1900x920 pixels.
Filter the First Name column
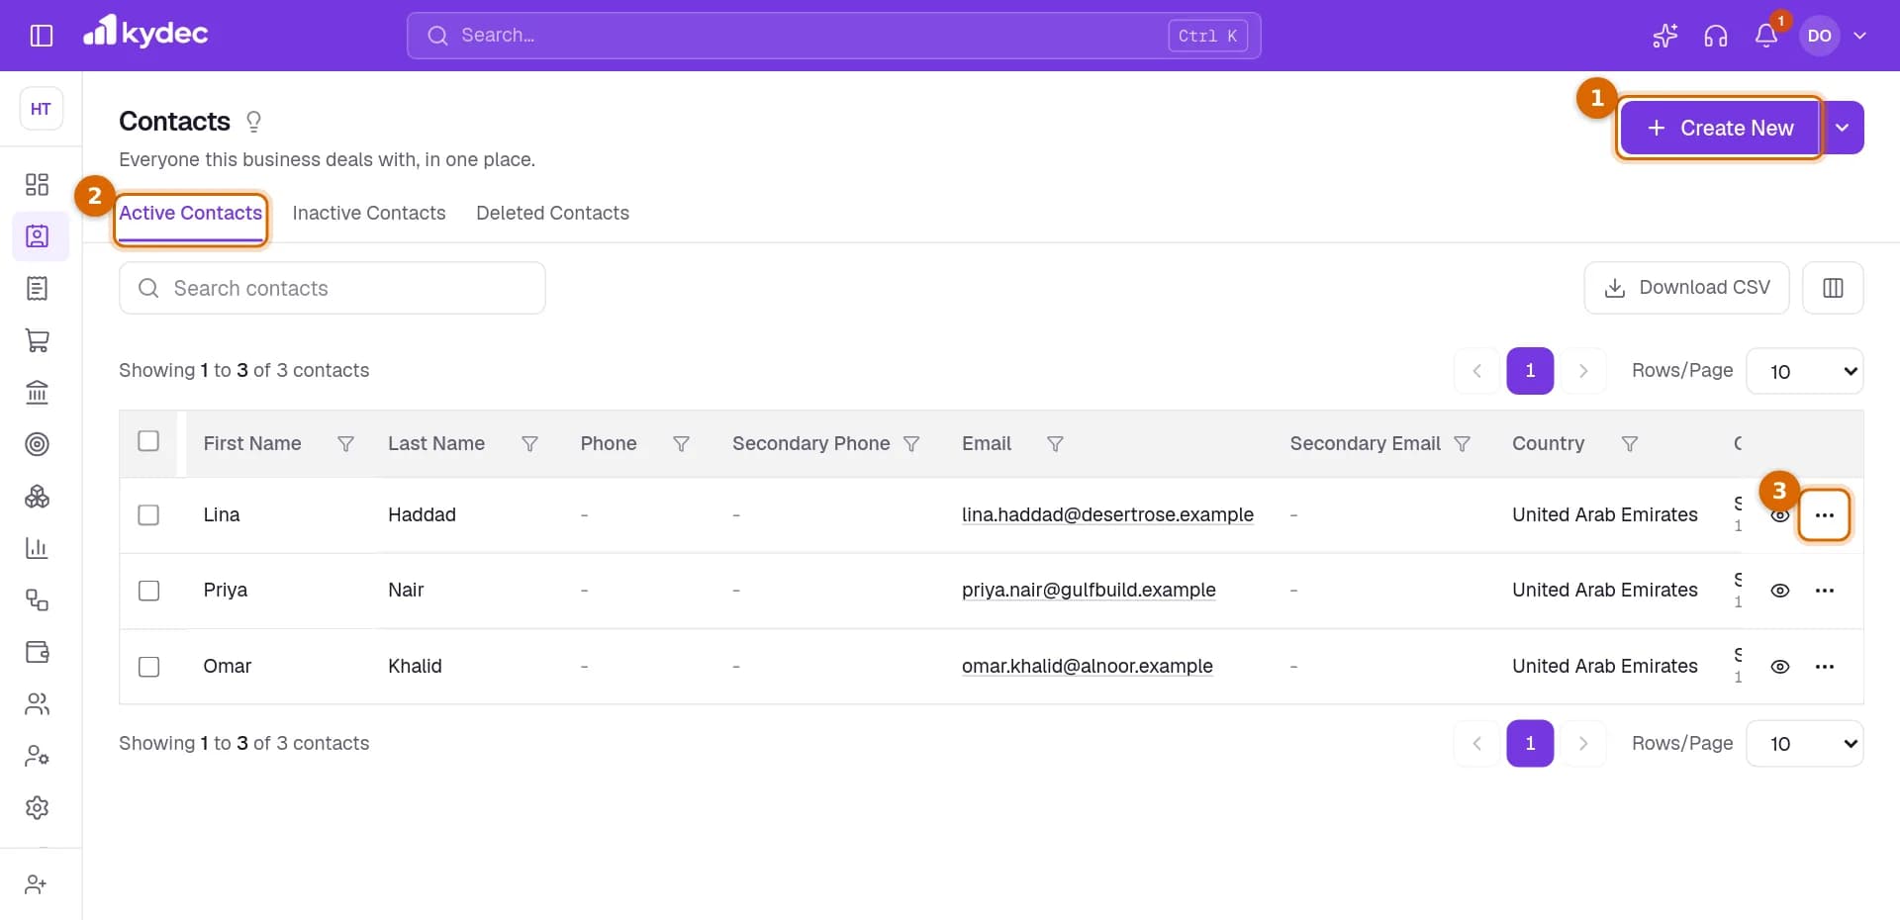tap(345, 444)
